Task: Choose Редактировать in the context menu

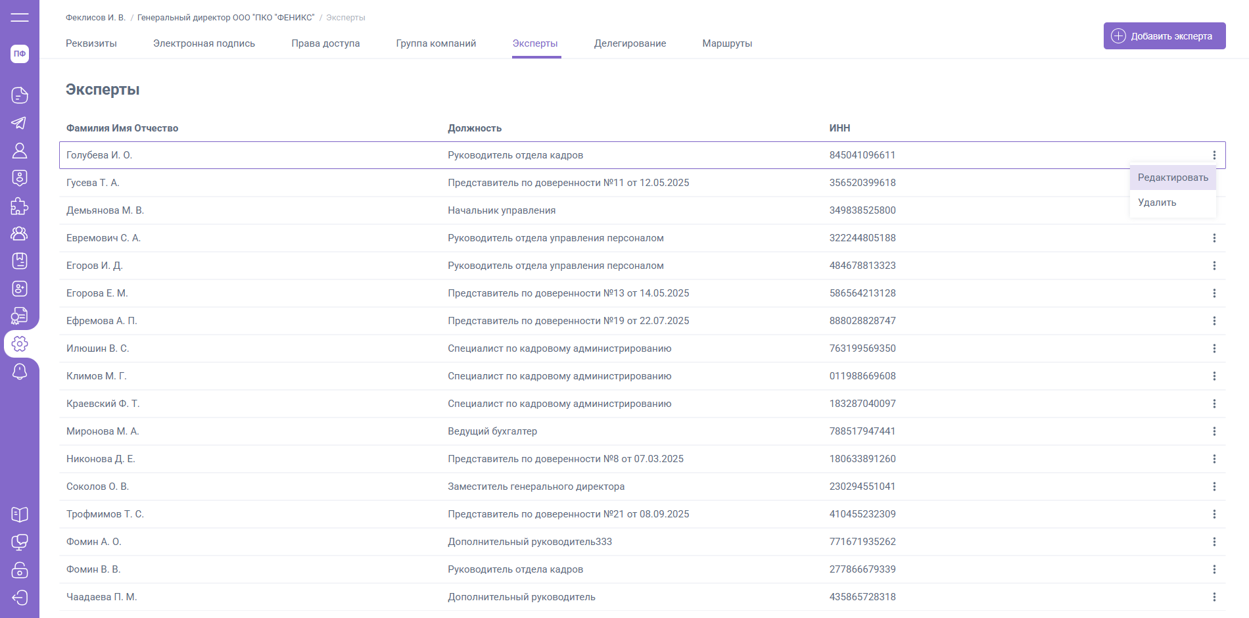Action: pos(1173,178)
